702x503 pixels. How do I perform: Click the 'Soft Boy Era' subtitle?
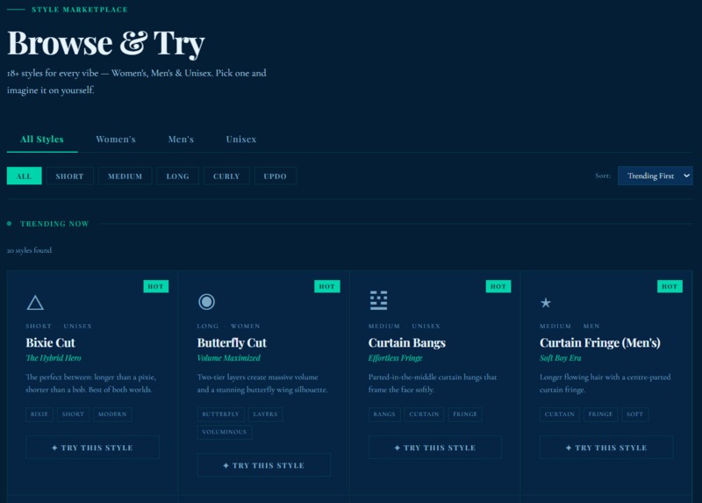pyautogui.click(x=561, y=358)
